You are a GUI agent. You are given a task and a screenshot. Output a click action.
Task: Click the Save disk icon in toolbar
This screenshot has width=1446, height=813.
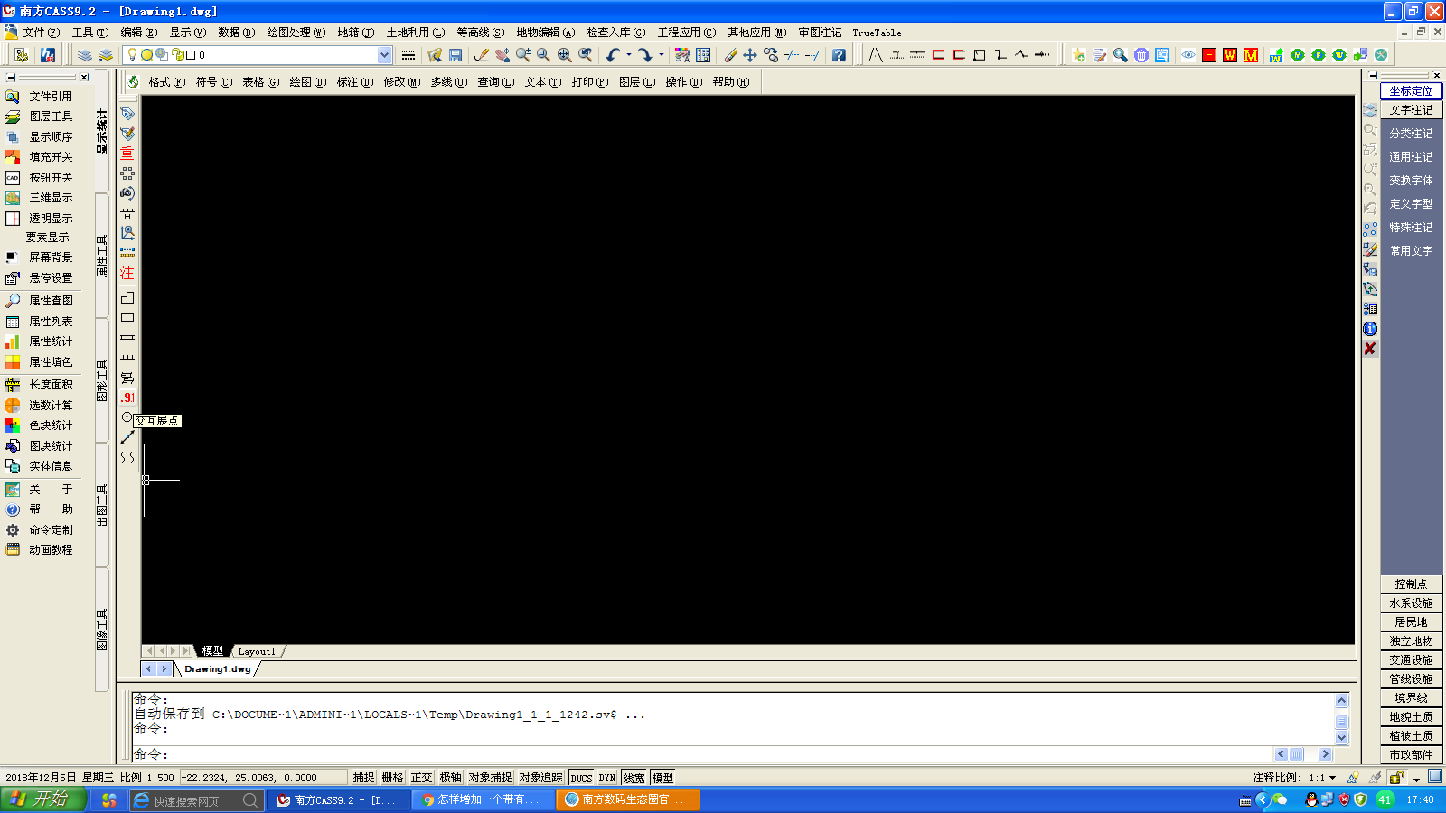pos(455,55)
